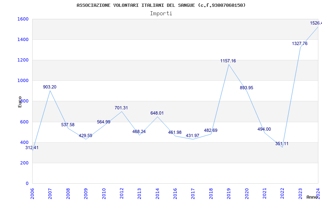Click the 600 y-axis tick label
The width and height of the screenshot is (322, 201).
coord(24,122)
